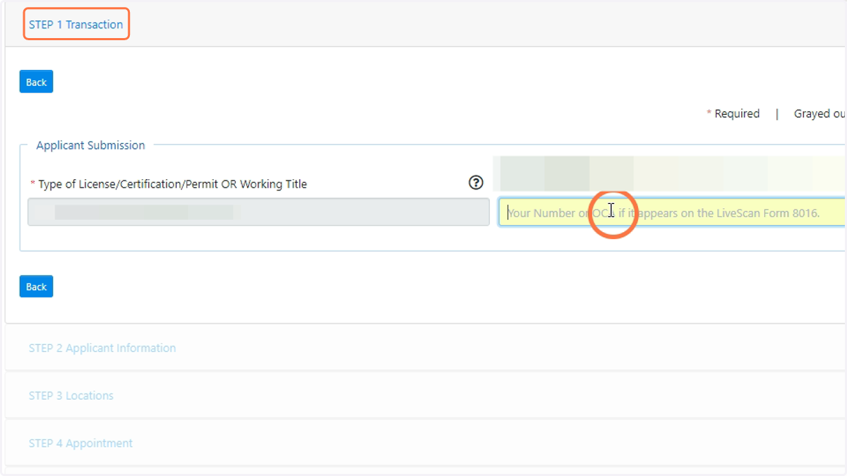Image resolution: width=847 pixels, height=476 pixels.
Task: Expand STEP 3 Locations section
Action: pyautogui.click(x=71, y=396)
